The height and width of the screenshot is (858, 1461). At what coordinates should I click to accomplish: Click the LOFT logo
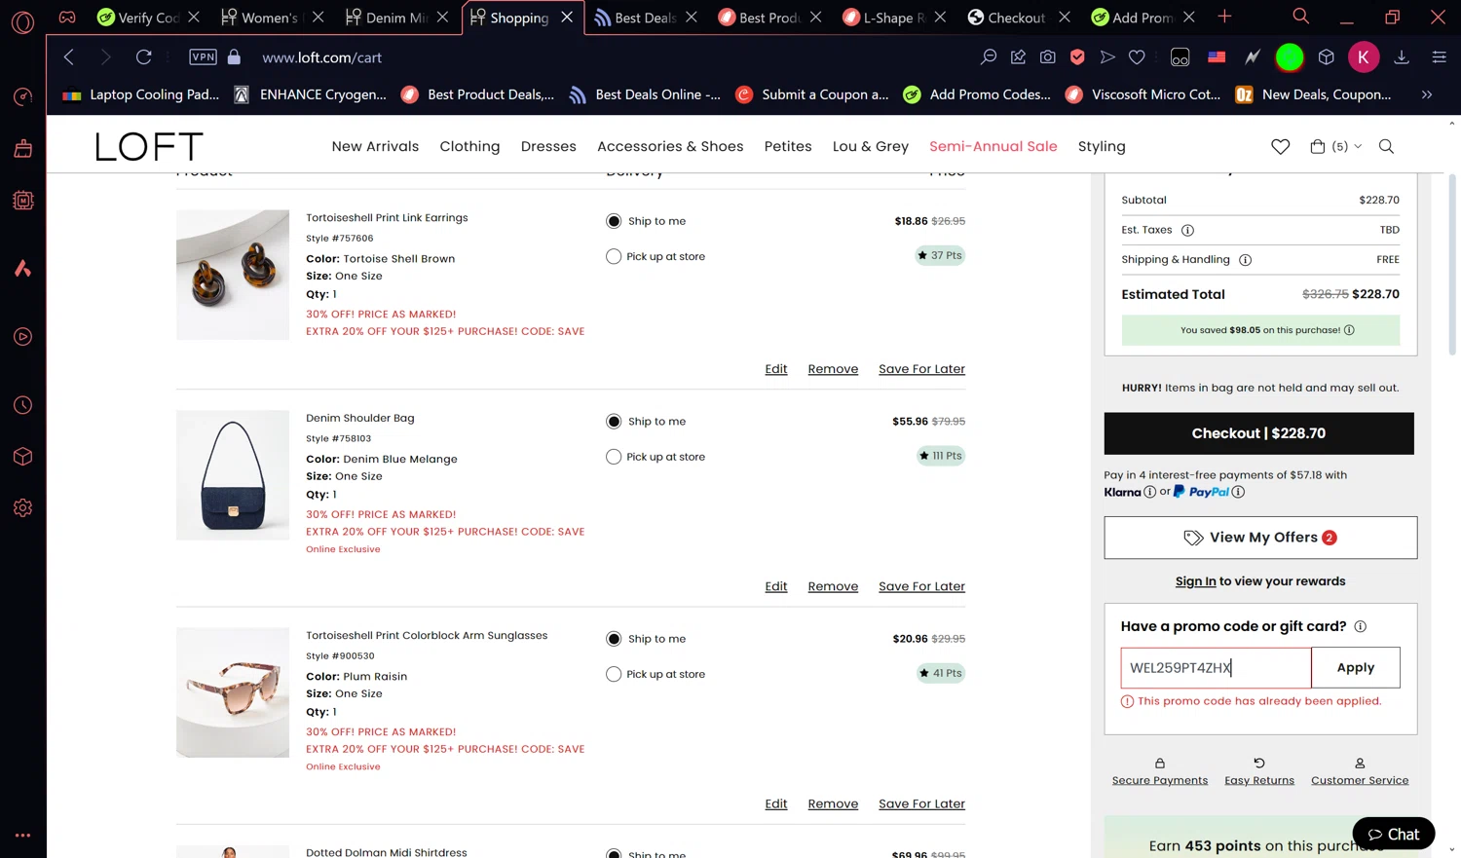point(149,146)
